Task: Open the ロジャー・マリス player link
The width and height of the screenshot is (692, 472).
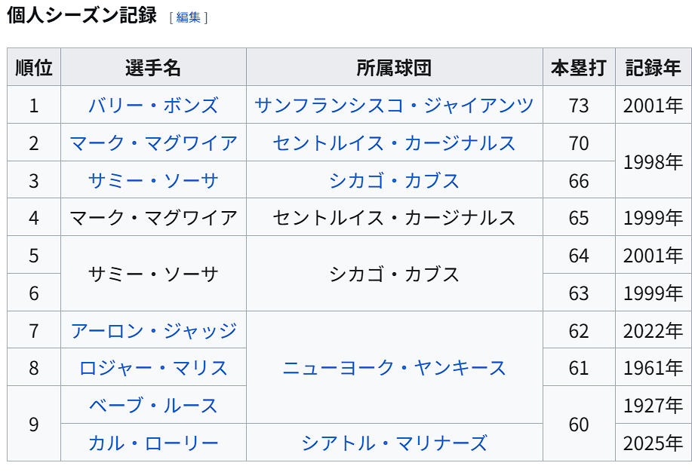Action: click(x=153, y=368)
